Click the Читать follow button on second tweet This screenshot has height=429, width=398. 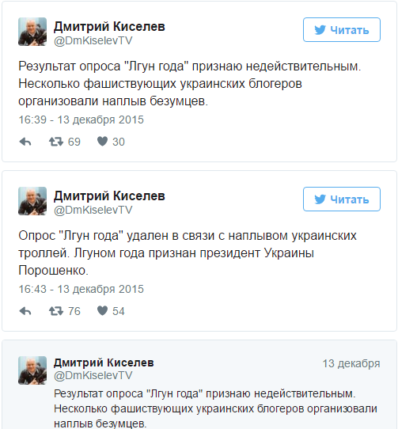tap(341, 199)
